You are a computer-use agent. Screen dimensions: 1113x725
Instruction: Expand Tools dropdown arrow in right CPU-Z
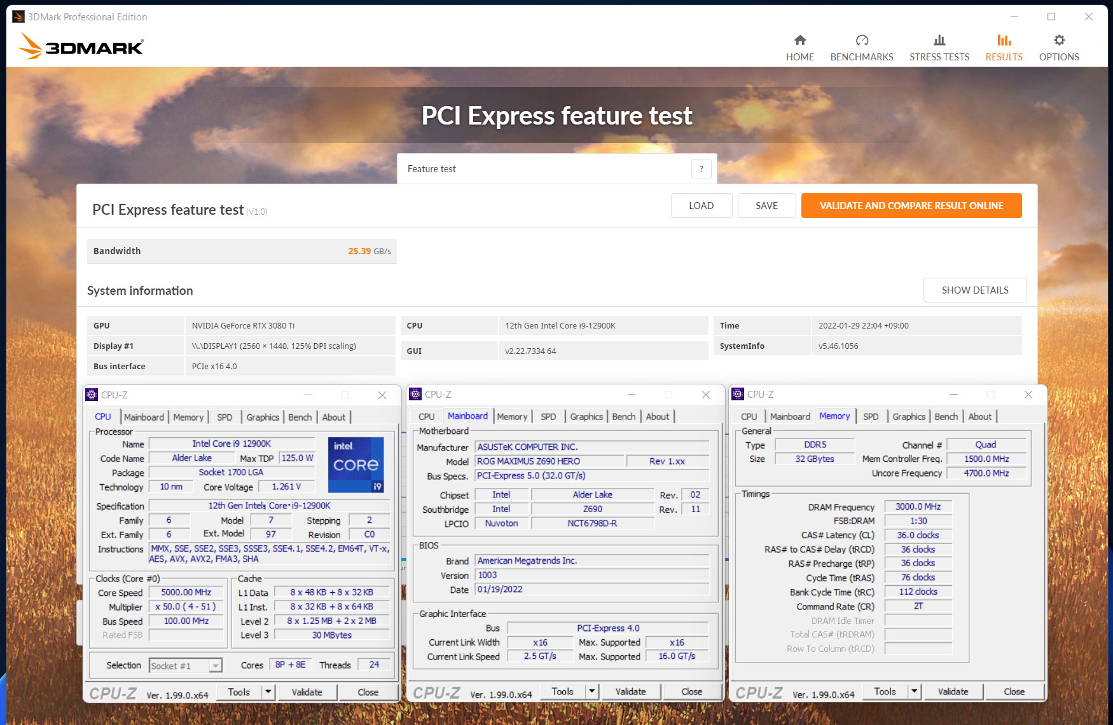point(915,691)
